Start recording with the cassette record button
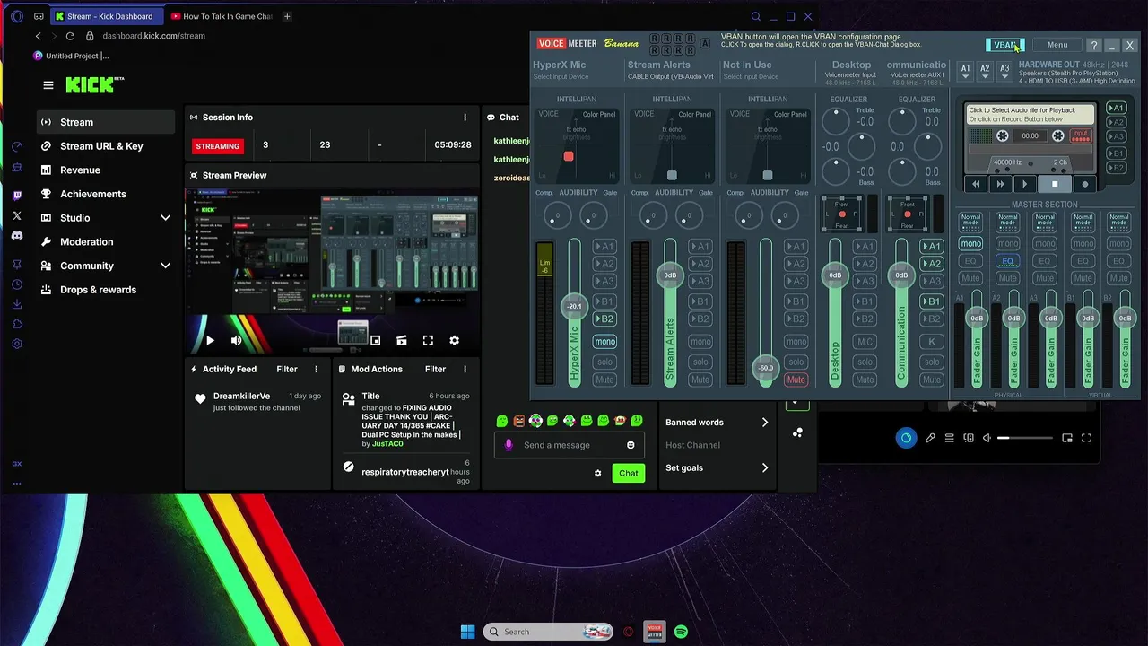 point(1084,184)
